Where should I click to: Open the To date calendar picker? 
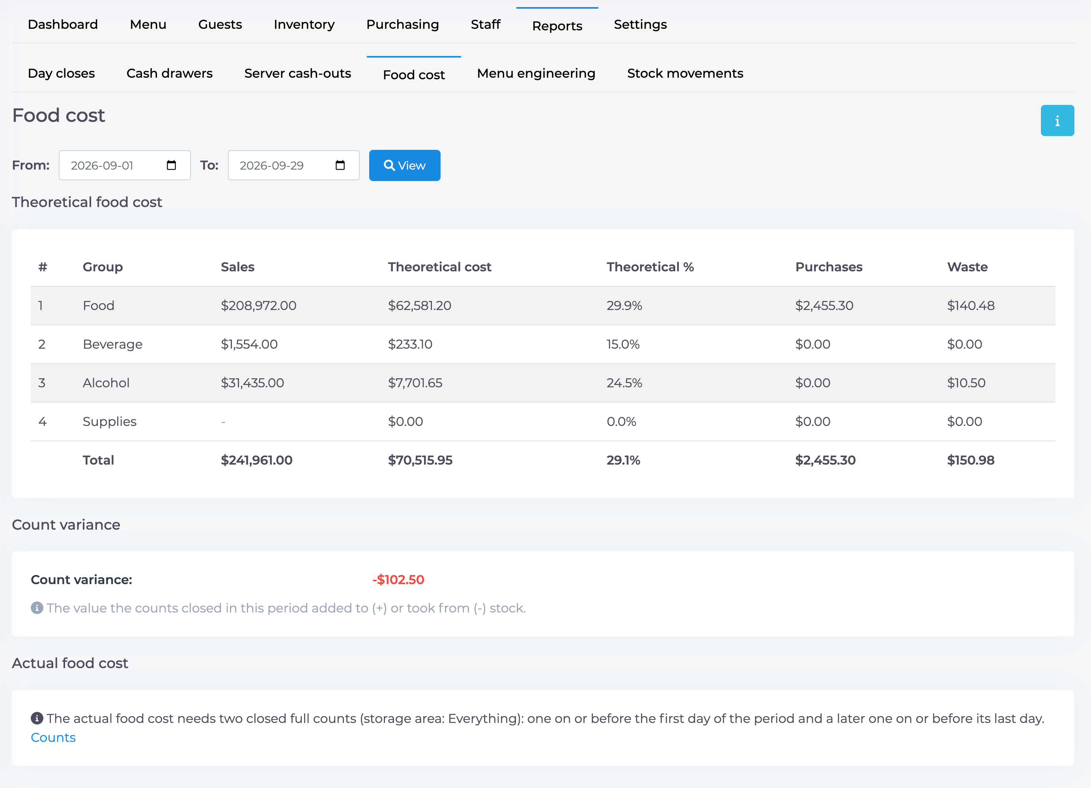coord(340,166)
